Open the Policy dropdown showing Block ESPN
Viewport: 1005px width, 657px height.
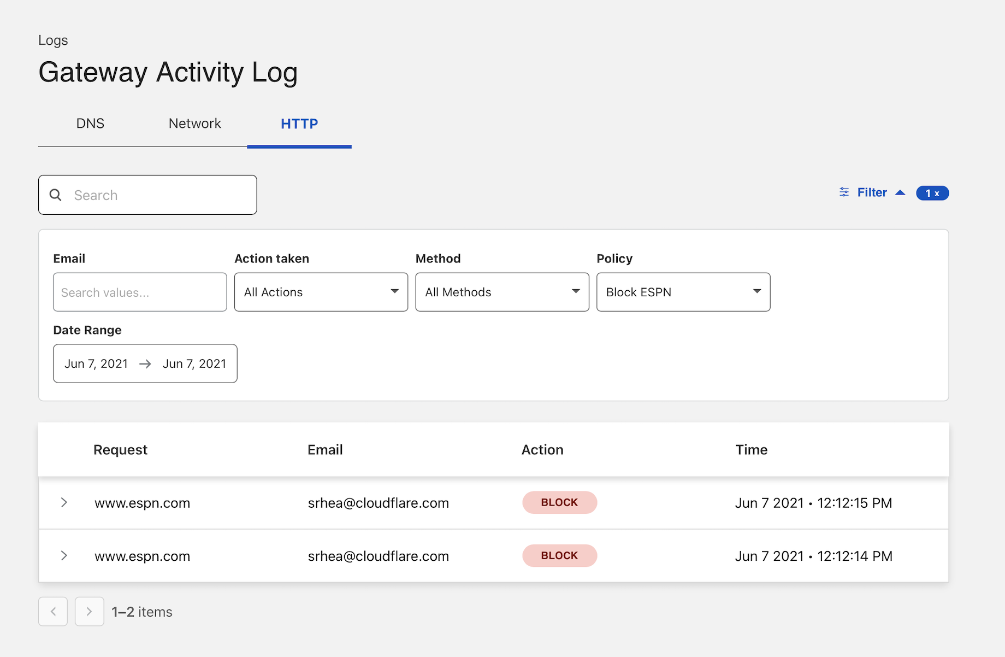[683, 292]
